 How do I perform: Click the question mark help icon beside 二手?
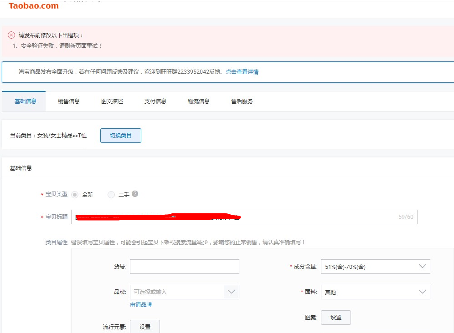click(135, 194)
